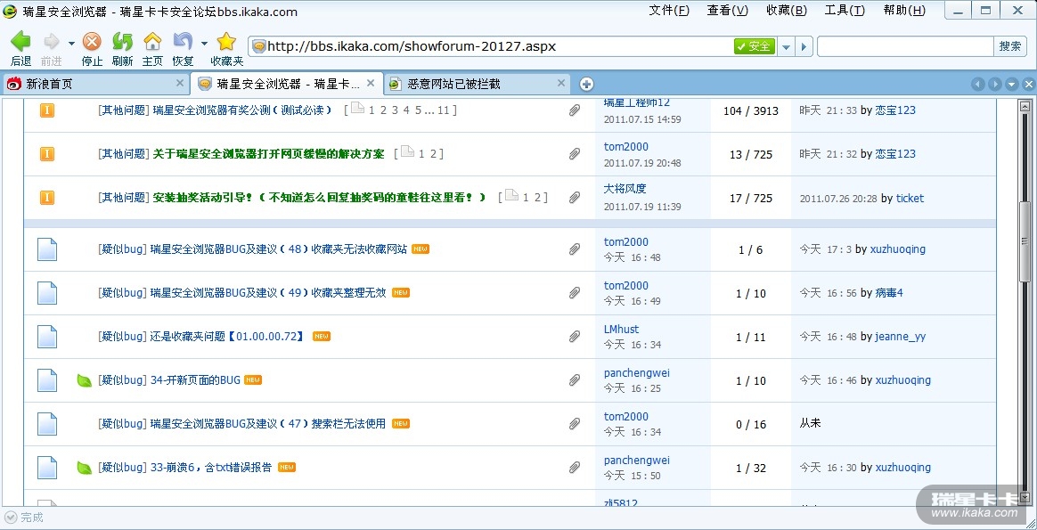Click the paperclip icon of 打开网页缓慢 thread

pyautogui.click(x=574, y=154)
